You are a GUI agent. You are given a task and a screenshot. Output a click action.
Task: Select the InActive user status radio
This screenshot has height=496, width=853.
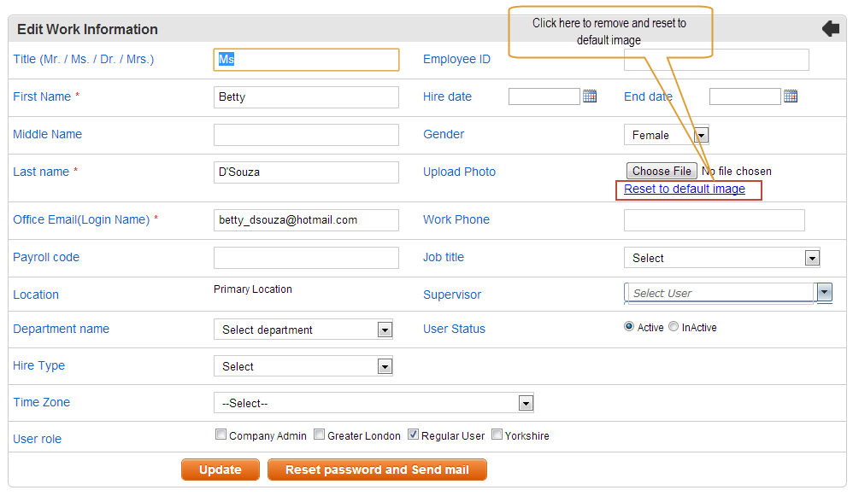coord(674,326)
